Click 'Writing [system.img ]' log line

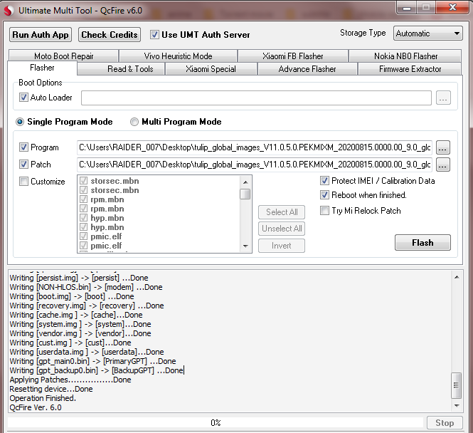[80, 324]
